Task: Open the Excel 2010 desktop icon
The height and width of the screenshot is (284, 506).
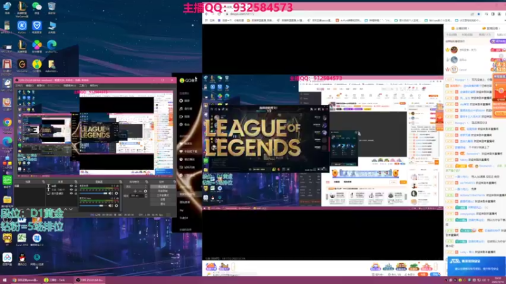Action: (x=22, y=239)
